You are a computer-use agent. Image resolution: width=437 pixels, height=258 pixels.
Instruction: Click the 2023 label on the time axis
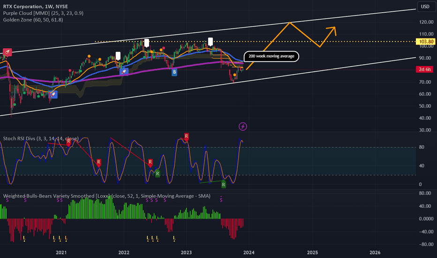(186, 253)
